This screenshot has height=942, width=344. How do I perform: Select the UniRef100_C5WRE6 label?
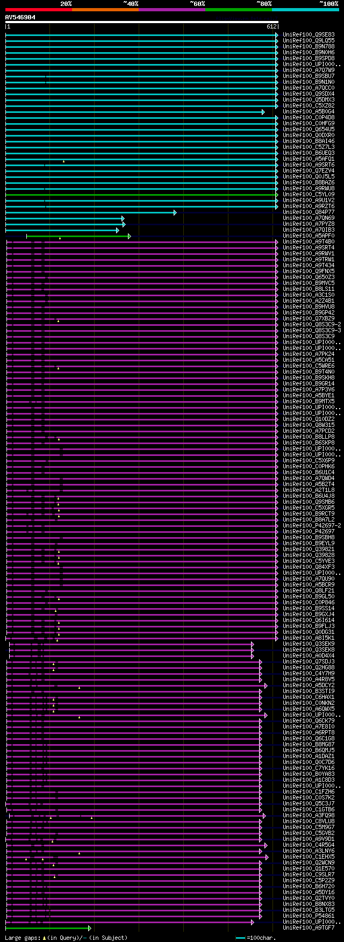pyautogui.click(x=309, y=366)
